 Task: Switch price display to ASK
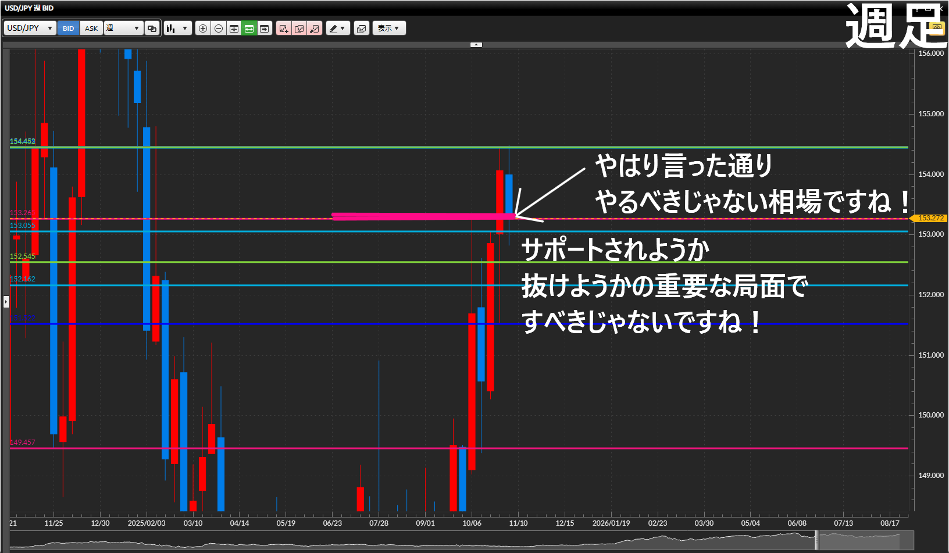[x=91, y=28]
